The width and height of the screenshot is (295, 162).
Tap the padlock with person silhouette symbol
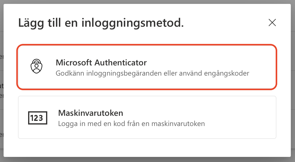click(x=37, y=66)
